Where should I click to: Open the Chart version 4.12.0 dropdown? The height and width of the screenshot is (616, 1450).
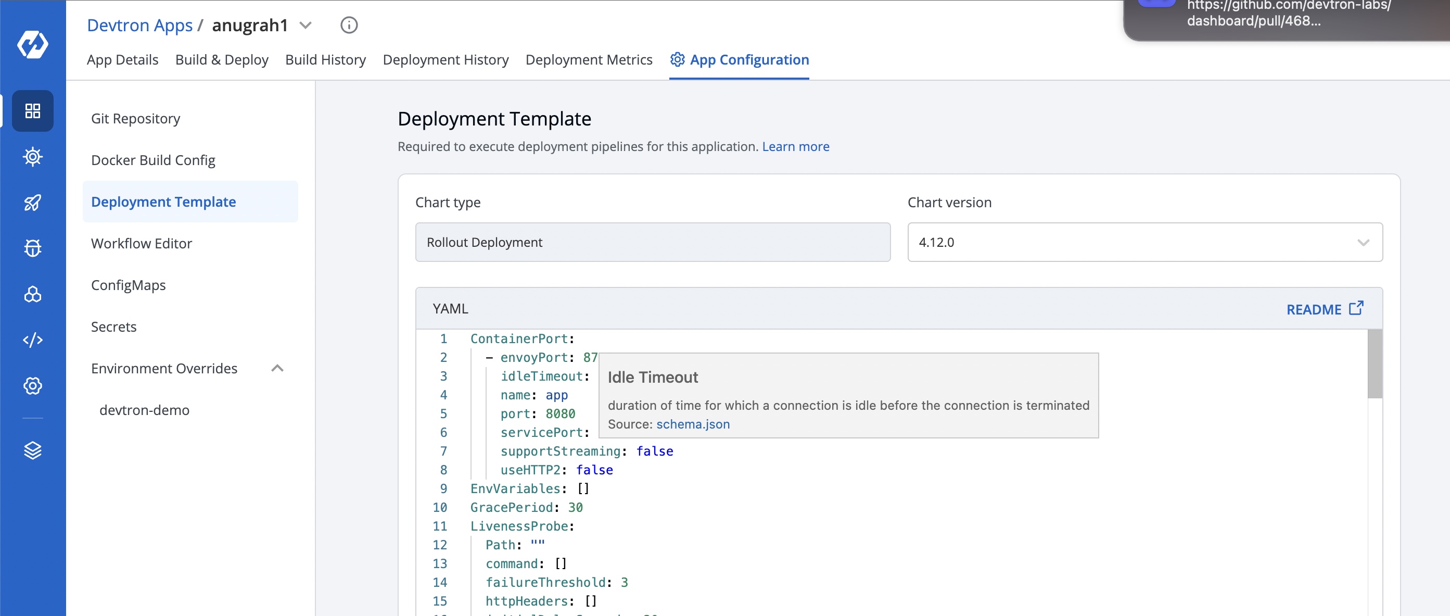(1145, 242)
